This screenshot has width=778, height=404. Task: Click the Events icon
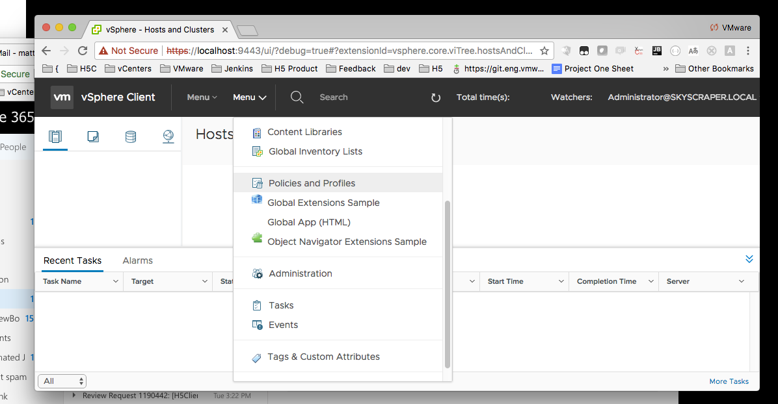[x=257, y=325]
